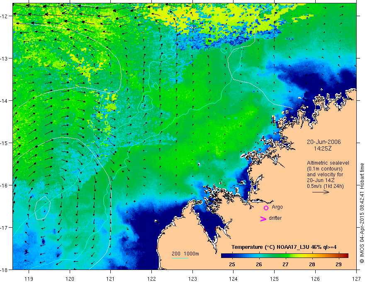Click the colorbar value 29
365x282 pixels.
339,265
